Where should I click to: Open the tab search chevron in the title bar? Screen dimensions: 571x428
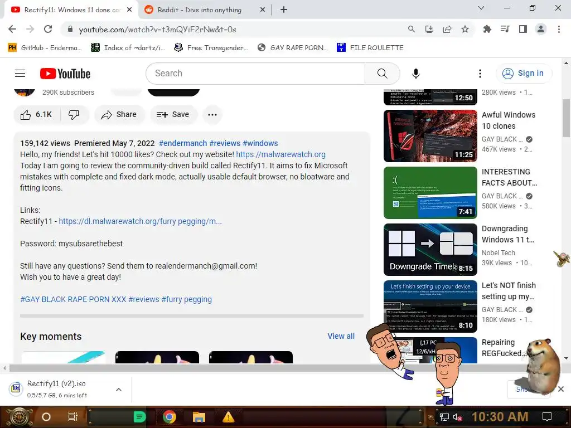coord(481,8)
